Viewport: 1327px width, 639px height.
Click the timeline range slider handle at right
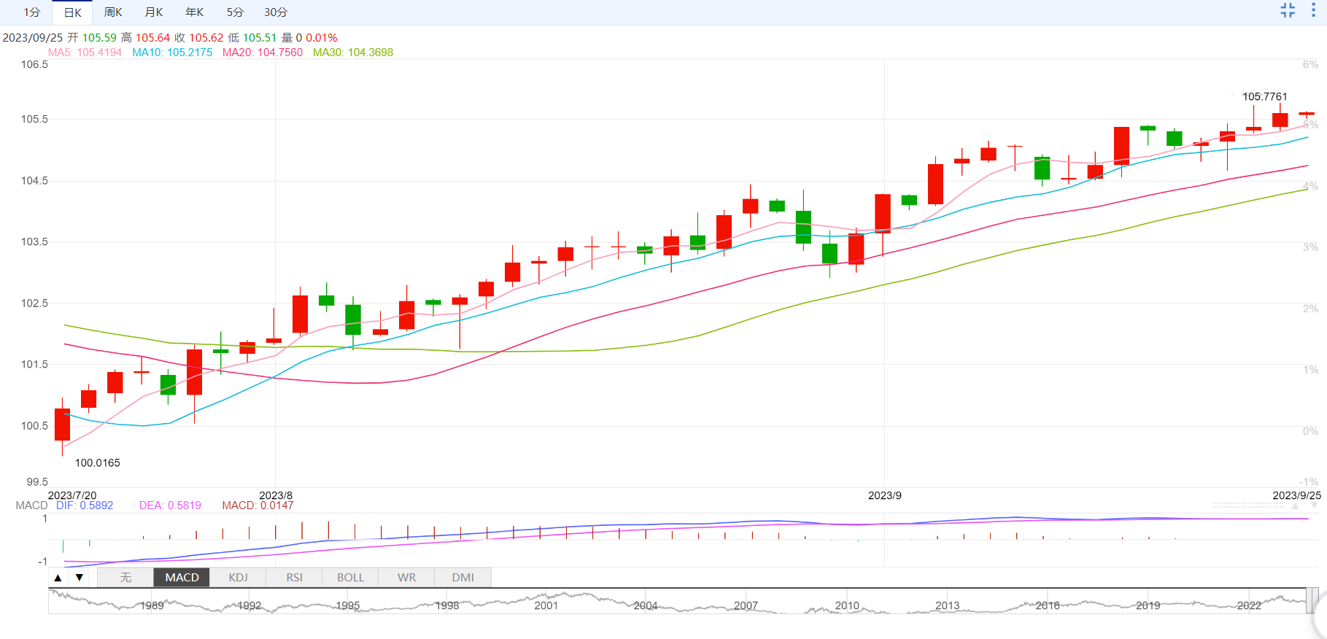click(1312, 601)
